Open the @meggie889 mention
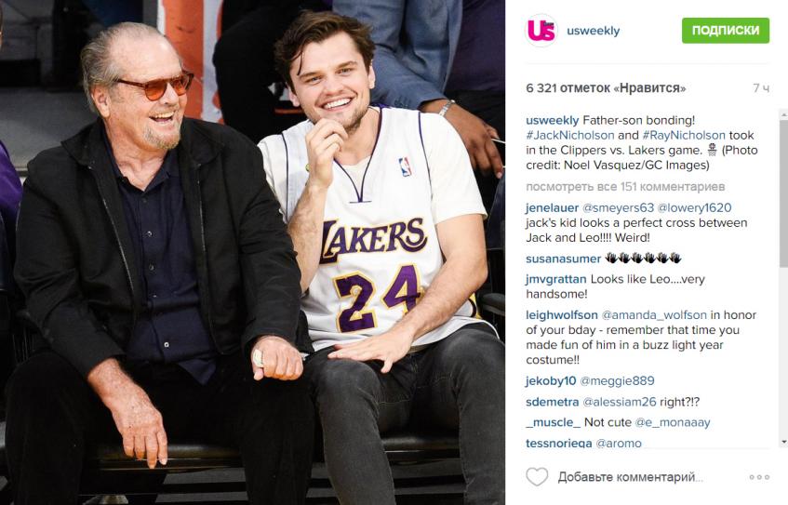The image size is (788, 505). 617,381
